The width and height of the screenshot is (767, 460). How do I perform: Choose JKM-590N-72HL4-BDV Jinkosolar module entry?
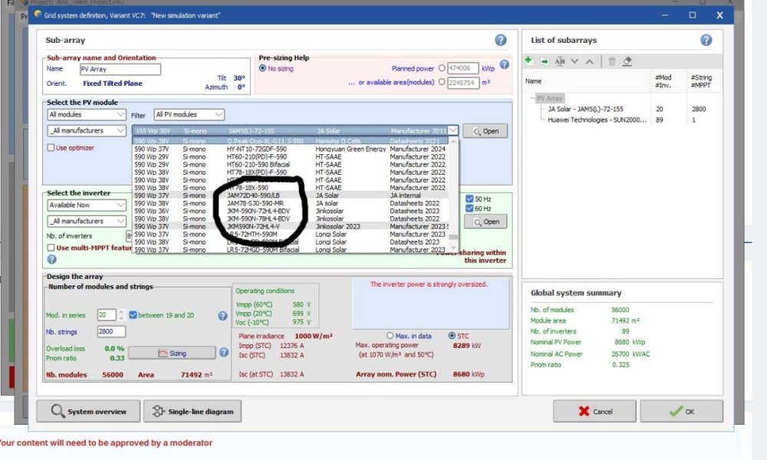coord(258,211)
